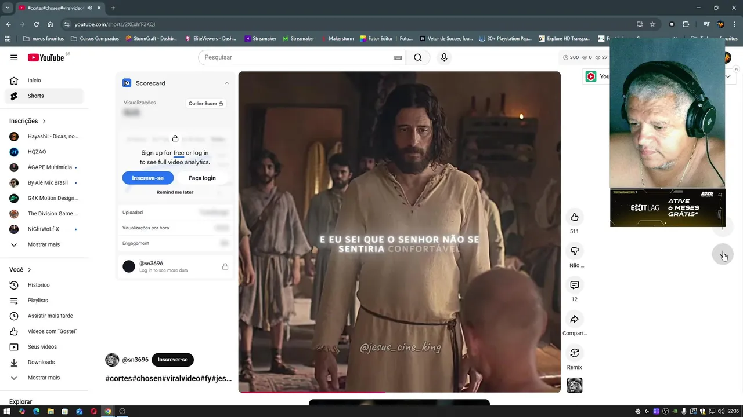Image resolution: width=743 pixels, height=417 pixels.
Task: Open Chrome extensions puzzle icon
Action: point(686,24)
